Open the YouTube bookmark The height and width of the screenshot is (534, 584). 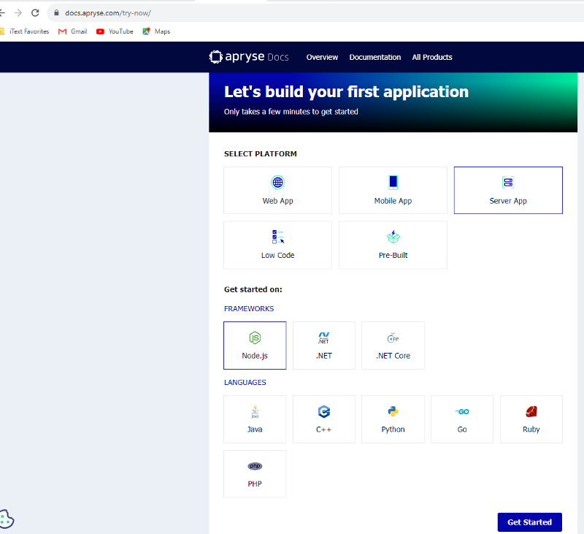[115, 31]
